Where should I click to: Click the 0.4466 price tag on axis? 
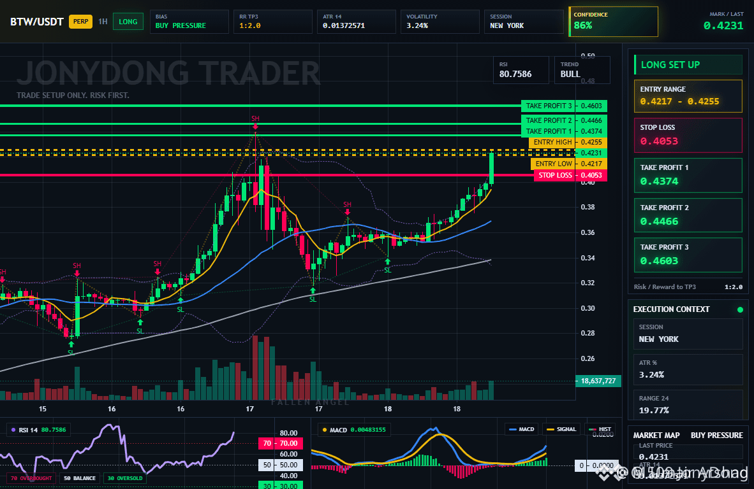(x=591, y=120)
